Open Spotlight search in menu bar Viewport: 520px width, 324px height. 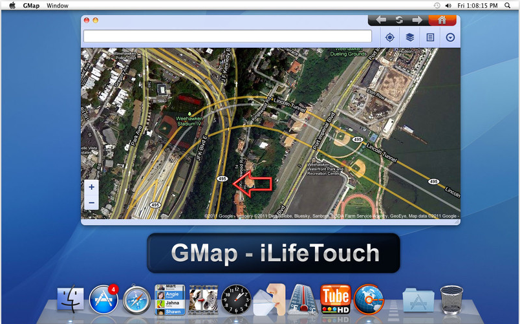pos(508,6)
